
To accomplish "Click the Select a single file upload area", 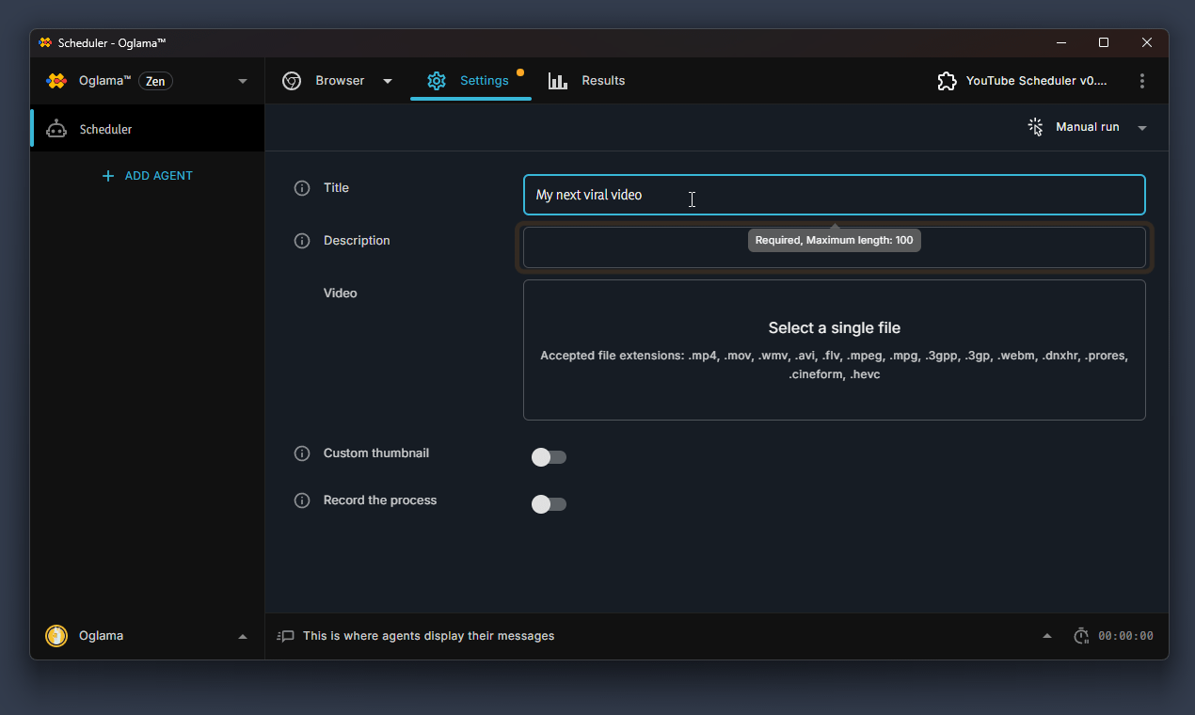I will [834, 348].
